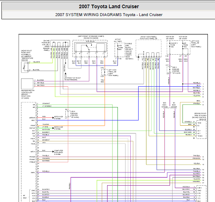Viewport: 215px width, 202px height.
Task: Click the blower motor controller component box
Action: [x=27, y=84]
